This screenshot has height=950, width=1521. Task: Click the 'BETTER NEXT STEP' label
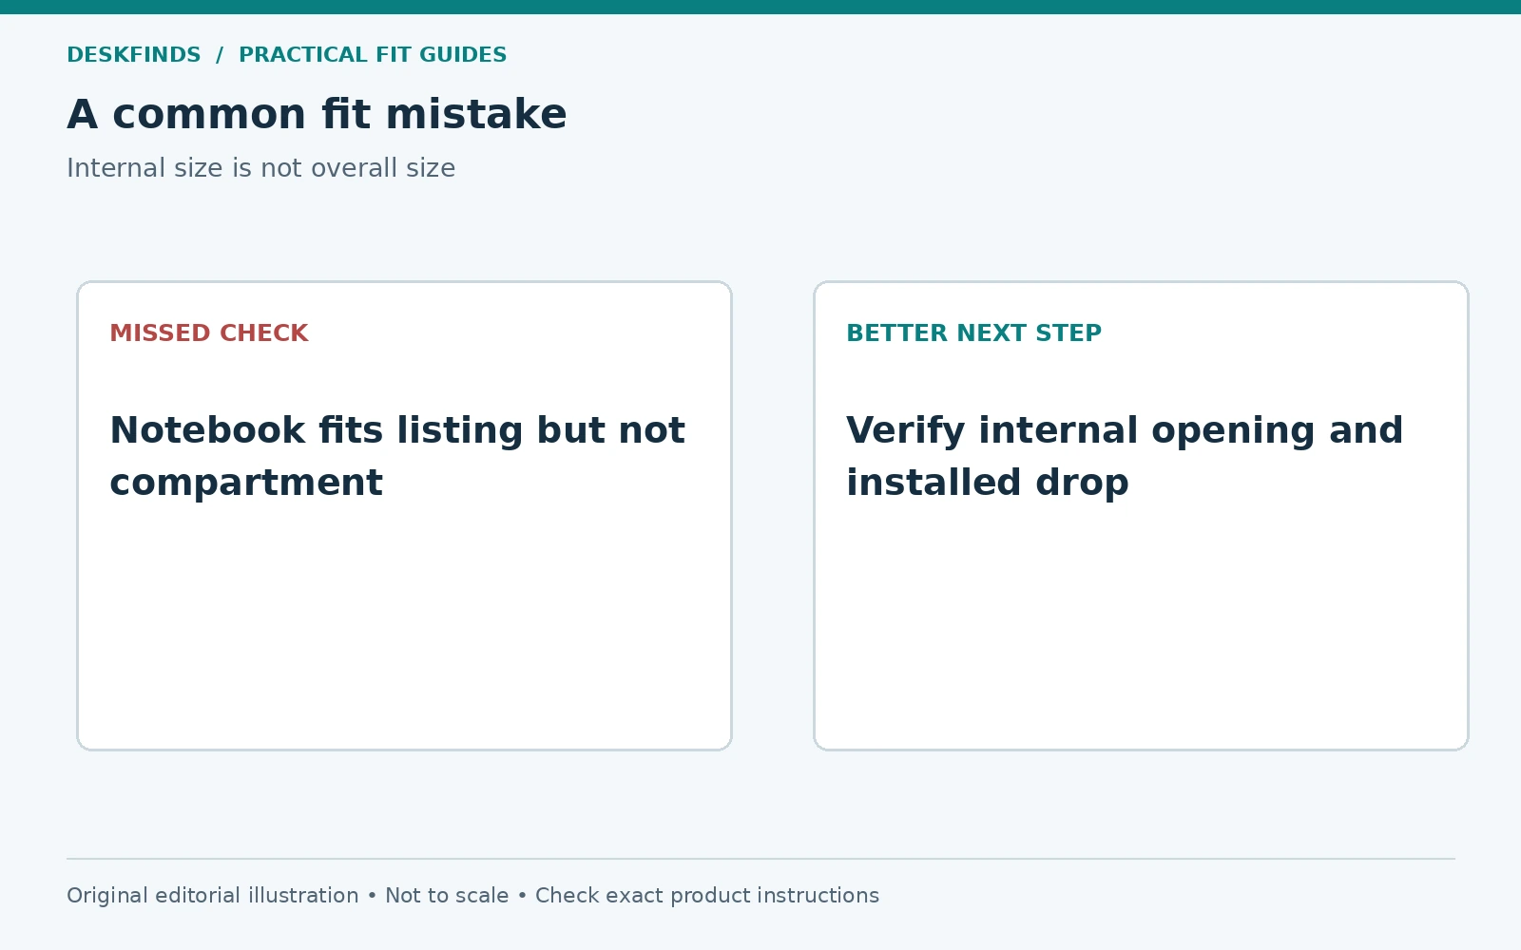point(974,333)
